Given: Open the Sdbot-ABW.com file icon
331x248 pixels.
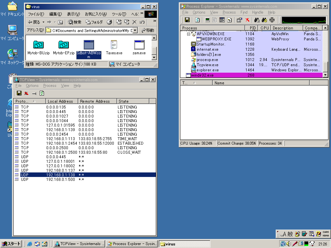Looking at the screenshot, I should tap(89, 45).
